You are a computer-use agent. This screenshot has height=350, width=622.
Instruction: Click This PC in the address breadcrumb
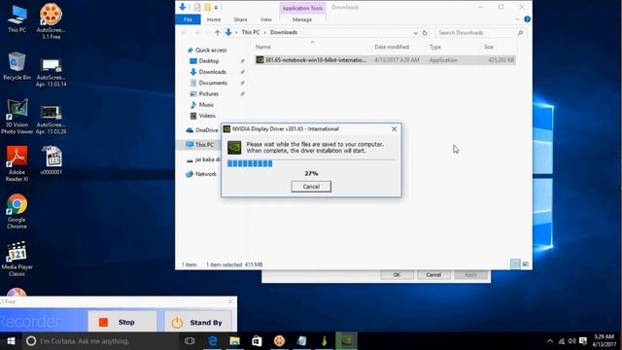(x=251, y=32)
